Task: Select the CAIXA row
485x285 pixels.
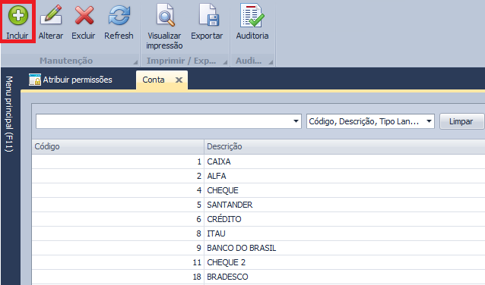Action: pyautogui.click(x=258, y=161)
